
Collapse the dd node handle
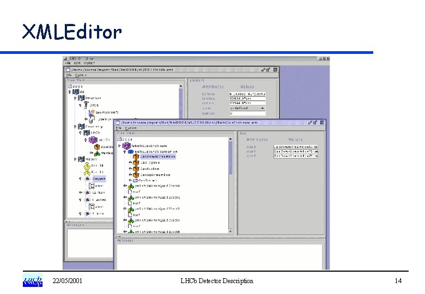pos(70,92)
